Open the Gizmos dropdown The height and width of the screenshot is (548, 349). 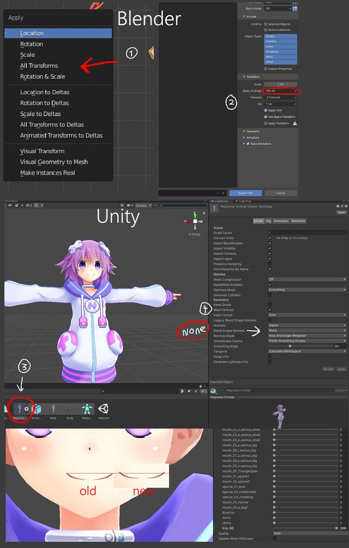[x=143, y=205]
